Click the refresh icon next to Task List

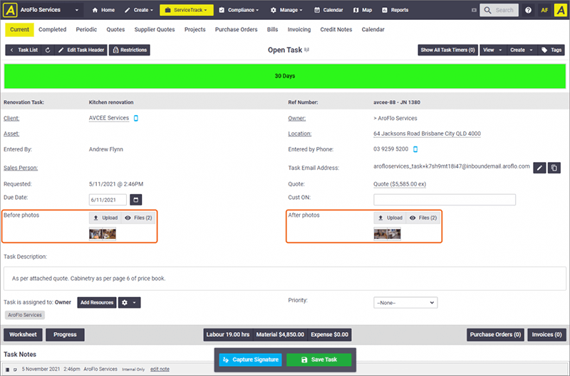pyautogui.click(x=48, y=50)
